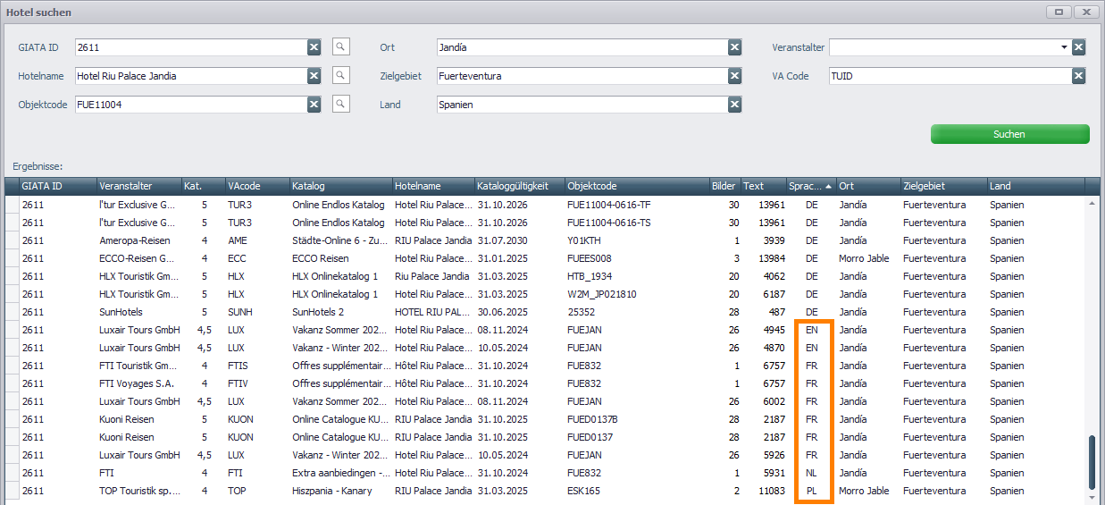Clear the Objektcode field
The width and height of the screenshot is (1105, 505).
tap(314, 105)
